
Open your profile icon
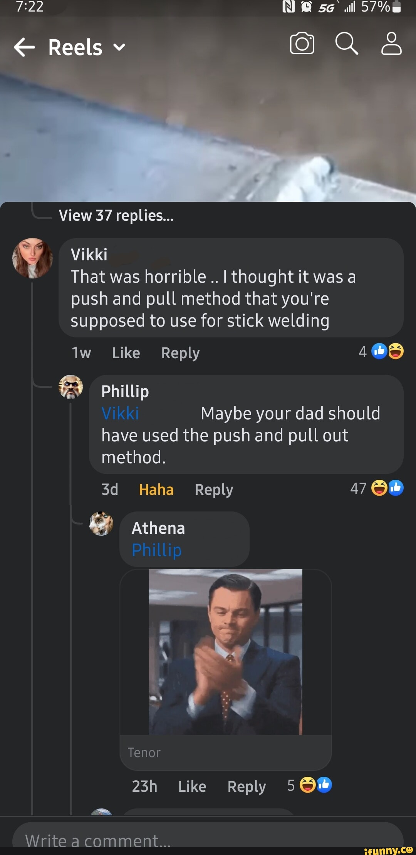point(391,44)
